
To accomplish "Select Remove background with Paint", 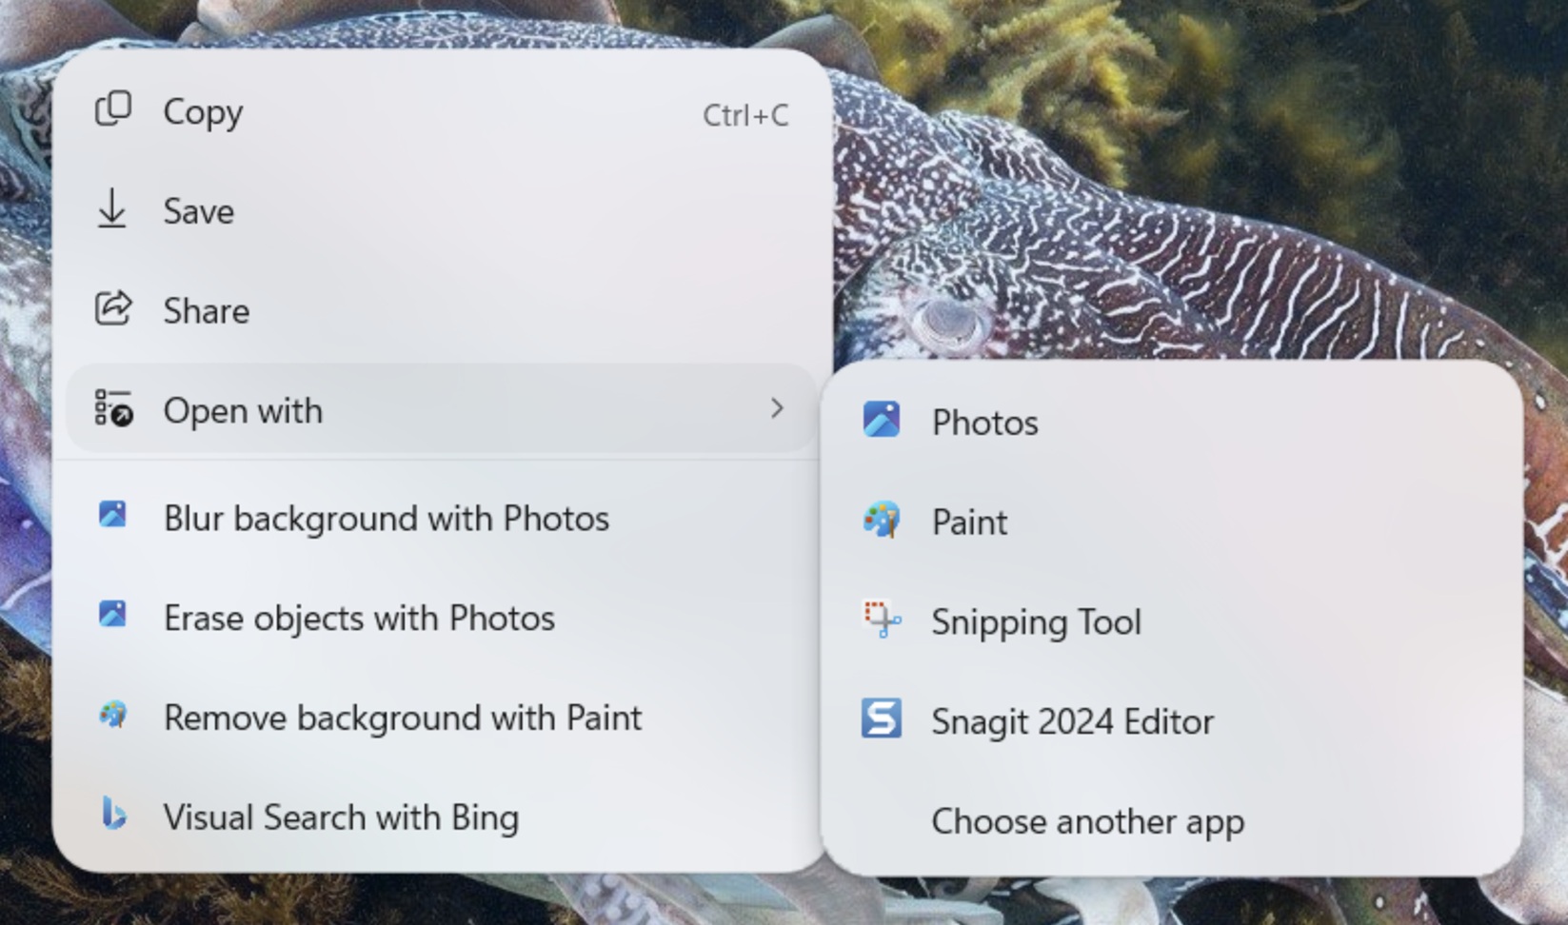I will tap(441, 717).
